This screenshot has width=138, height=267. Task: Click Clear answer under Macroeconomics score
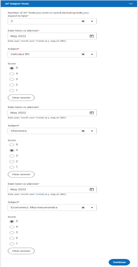click(x=21, y=251)
